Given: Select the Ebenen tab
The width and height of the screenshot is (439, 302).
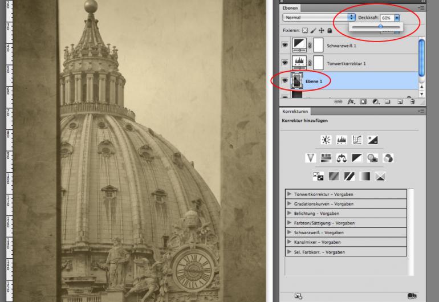Looking at the screenshot, I should 290,8.
